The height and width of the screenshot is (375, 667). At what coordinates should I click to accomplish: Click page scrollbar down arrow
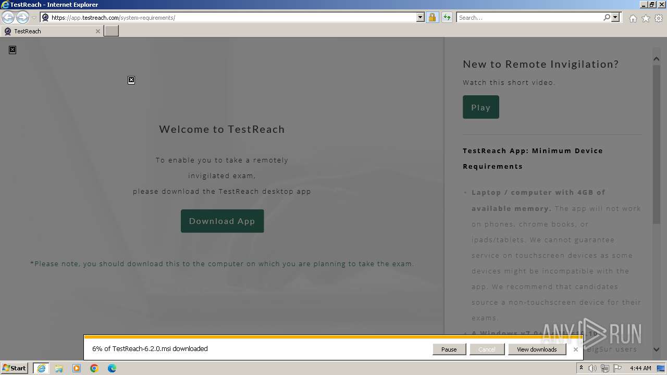point(656,349)
